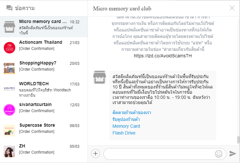Click the chat scrollbar thumb
240x164 pixels.
(238, 140)
